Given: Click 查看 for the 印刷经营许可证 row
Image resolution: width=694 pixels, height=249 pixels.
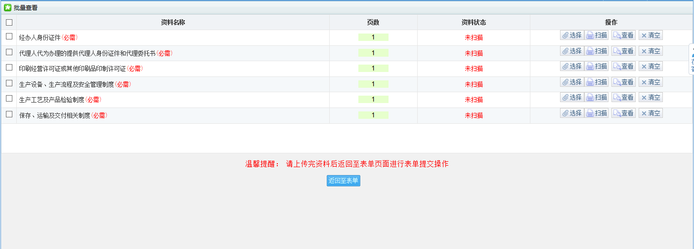Looking at the screenshot, I should [x=623, y=67].
